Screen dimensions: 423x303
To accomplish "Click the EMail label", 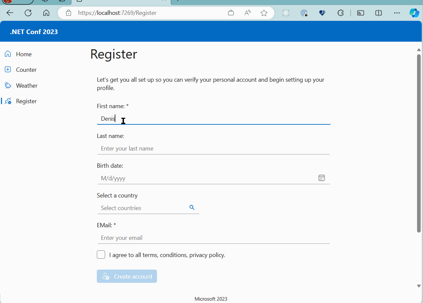I will (x=106, y=225).
